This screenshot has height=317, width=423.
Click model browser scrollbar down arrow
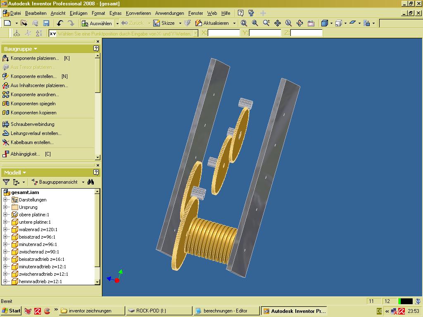tap(97, 282)
